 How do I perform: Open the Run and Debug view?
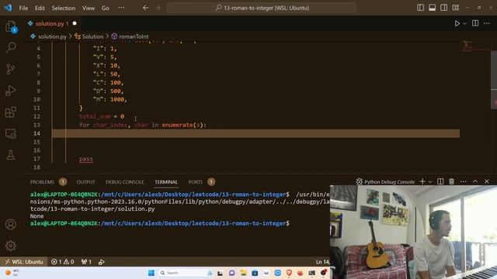pos(11,91)
